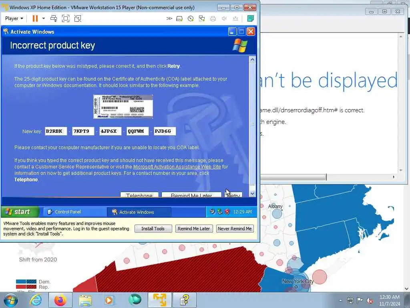The image size is (410, 308).
Task: Launch Internet Explorer from taskbar
Action: pos(36,300)
